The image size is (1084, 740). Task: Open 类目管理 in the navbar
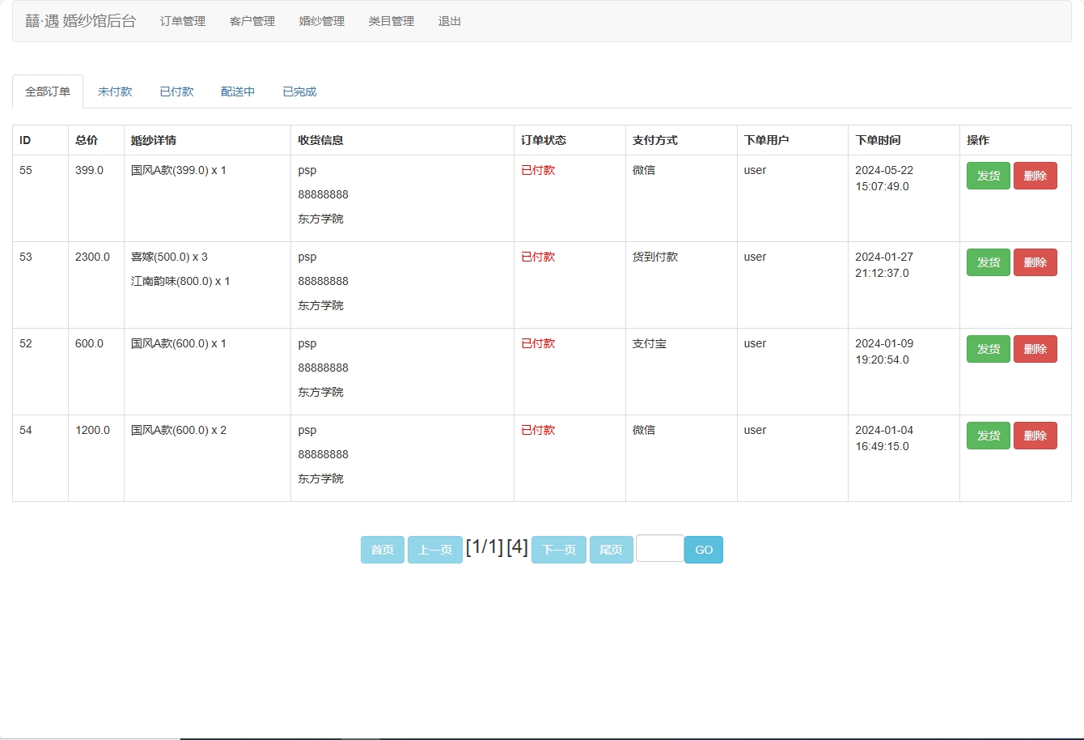(392, 22)
